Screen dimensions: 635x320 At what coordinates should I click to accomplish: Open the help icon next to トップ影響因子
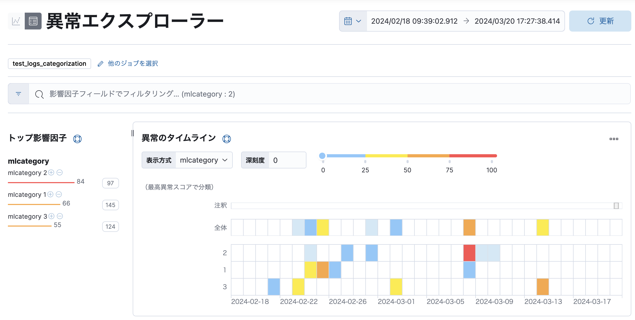coord(77,139)
